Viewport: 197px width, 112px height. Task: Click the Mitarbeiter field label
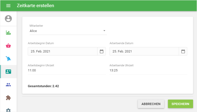36,26
